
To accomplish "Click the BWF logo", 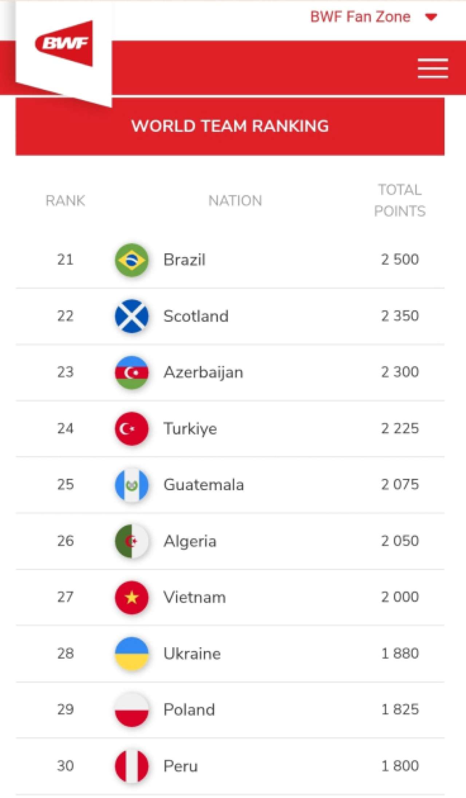I will tap(64, 44).
